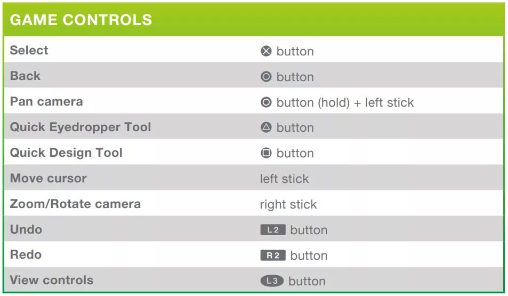Click the 'right stick' control text

pyautogui.click(x=288, y=205)
